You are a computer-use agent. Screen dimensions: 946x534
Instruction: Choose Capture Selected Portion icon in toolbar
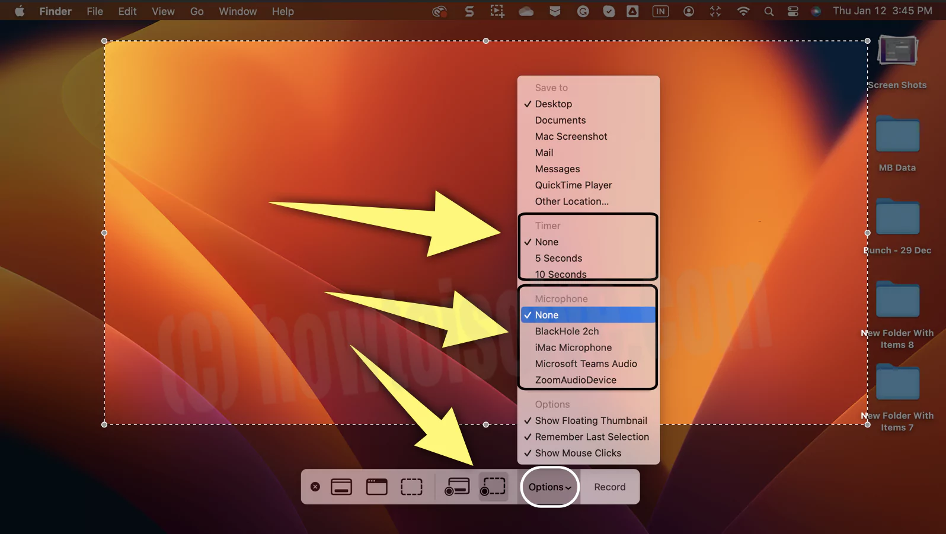411,487
